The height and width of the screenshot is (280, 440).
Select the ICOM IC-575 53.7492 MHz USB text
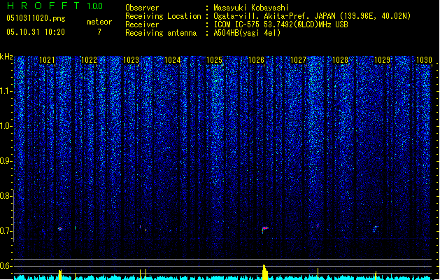[281, 24]
